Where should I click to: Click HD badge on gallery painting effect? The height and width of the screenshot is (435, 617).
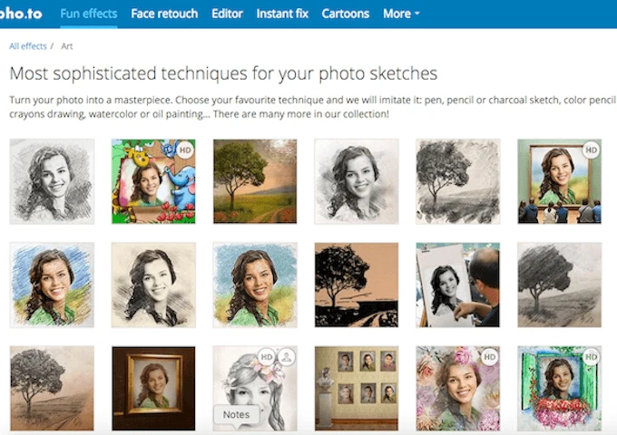point(591,150)
